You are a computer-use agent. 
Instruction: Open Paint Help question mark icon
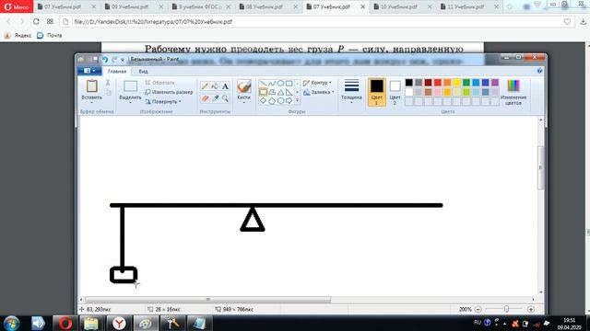click(x=539, y=71)
